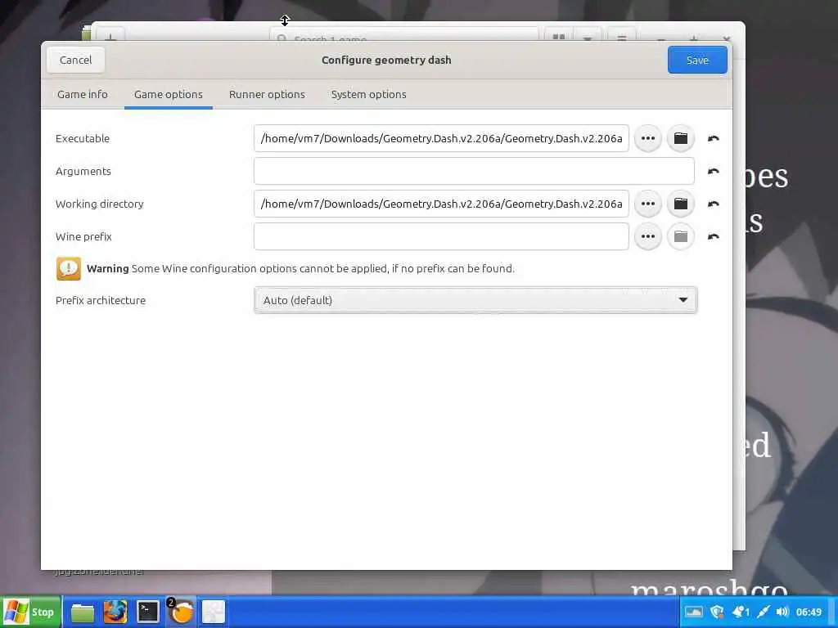
Task: Click the network connection tray icon
Action: tap(764, 612)
